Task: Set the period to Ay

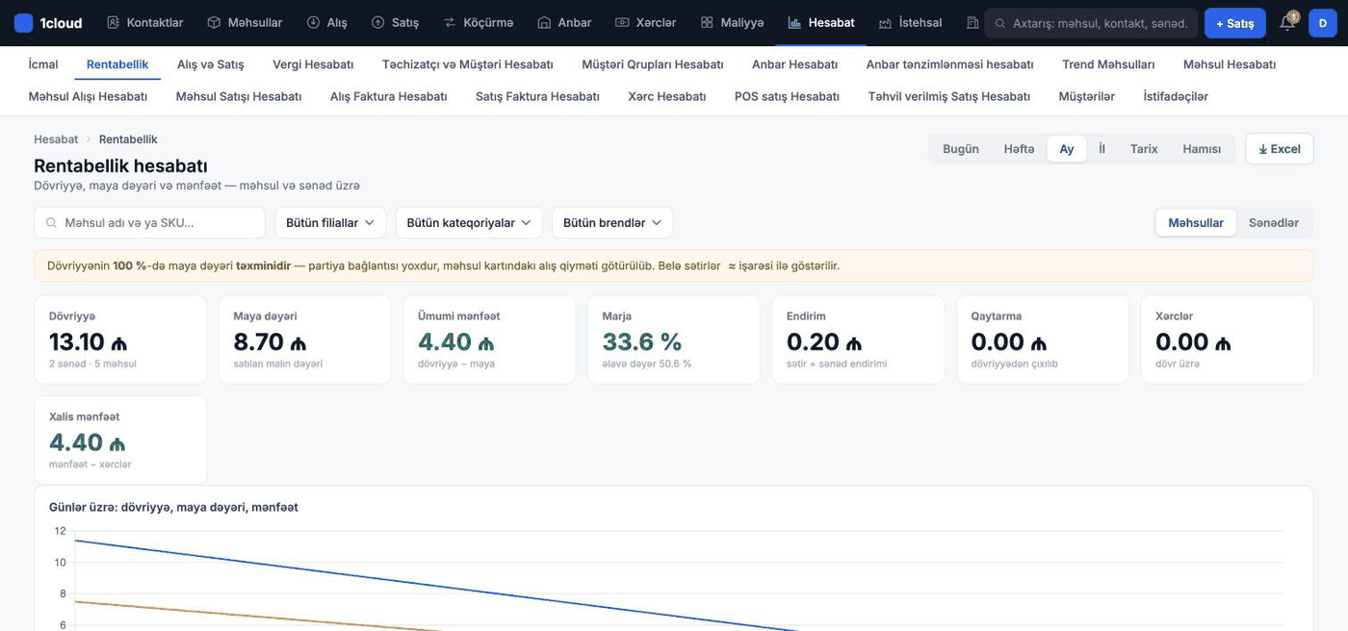Action: (x=1067, y=149)
